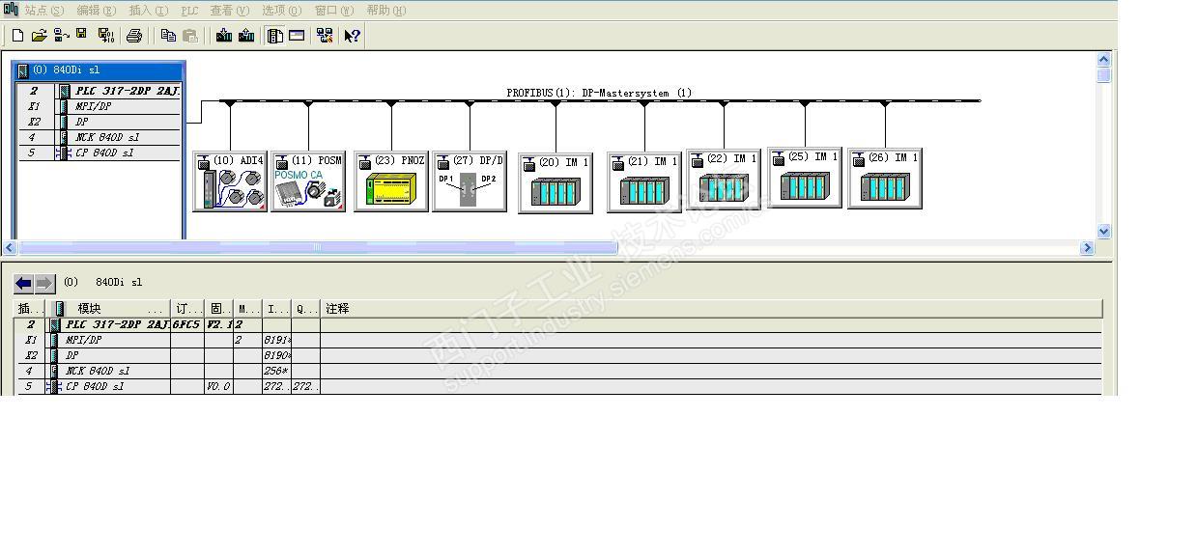
Task: Click vertical scrollbar up arrow in station view
Action: click(x=1104, y=60)
